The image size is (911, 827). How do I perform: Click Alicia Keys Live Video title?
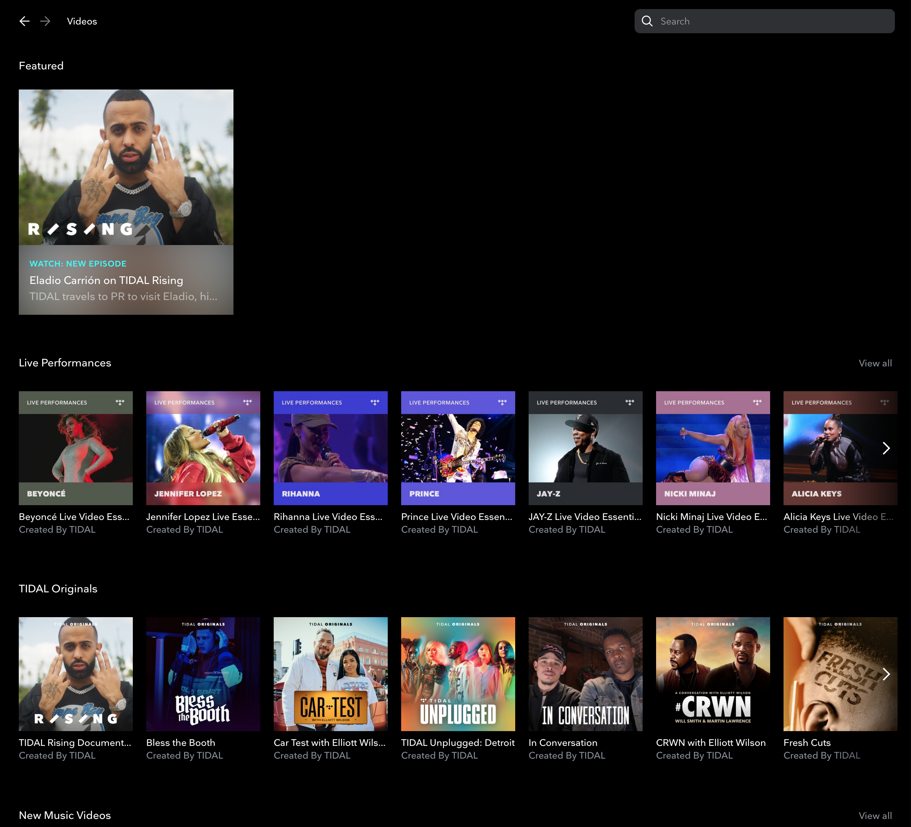click(x=838, y=517)
